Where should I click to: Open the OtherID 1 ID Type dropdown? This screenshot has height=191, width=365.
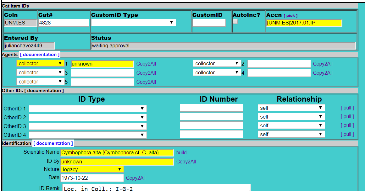(88, 109)
